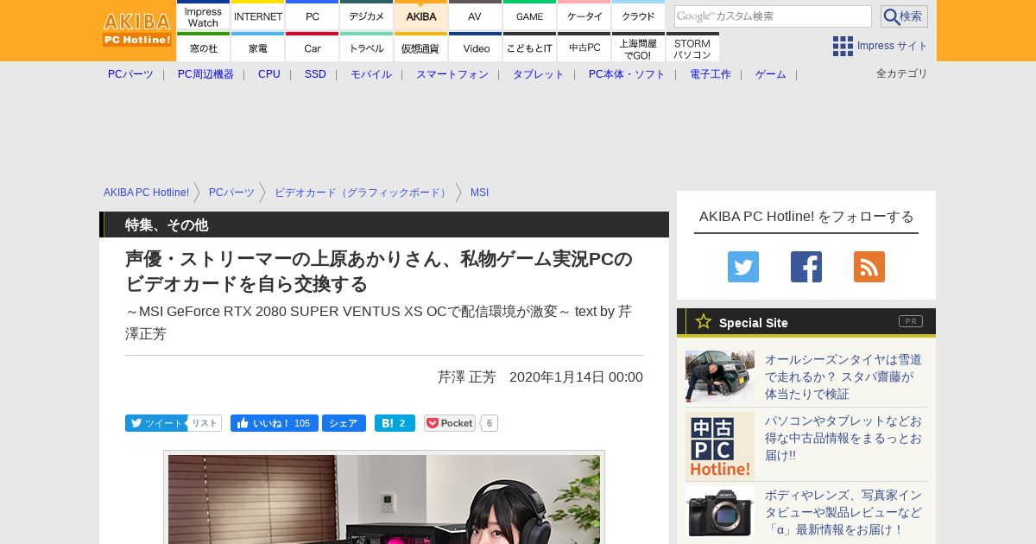Screen dimensions: 1036x544
Task: Open the Impress Watch tab
Action: 204,15
